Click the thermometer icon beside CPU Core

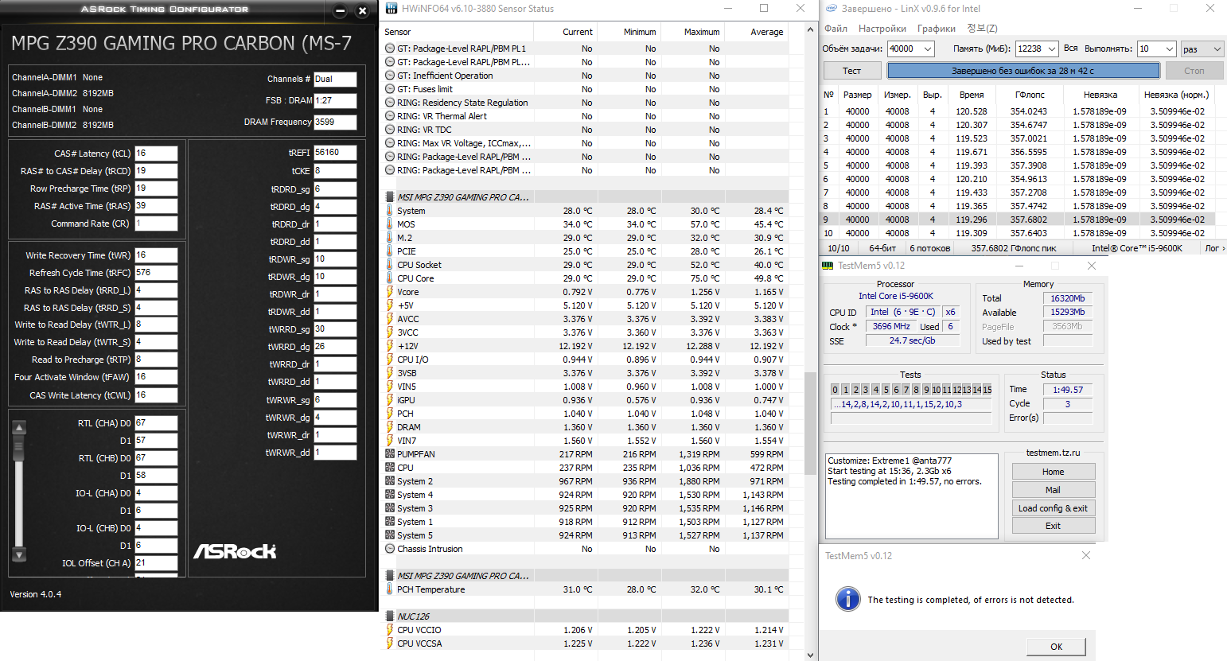point(390,278)
